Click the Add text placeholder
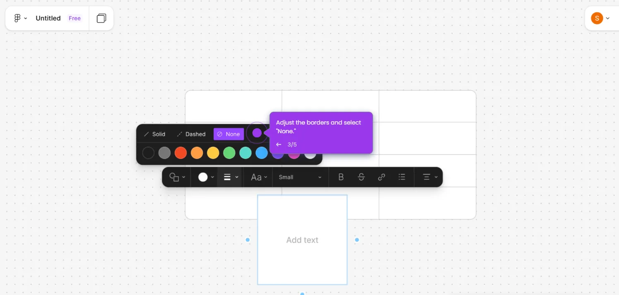This screenshot has height=295, width=619. 302,240
